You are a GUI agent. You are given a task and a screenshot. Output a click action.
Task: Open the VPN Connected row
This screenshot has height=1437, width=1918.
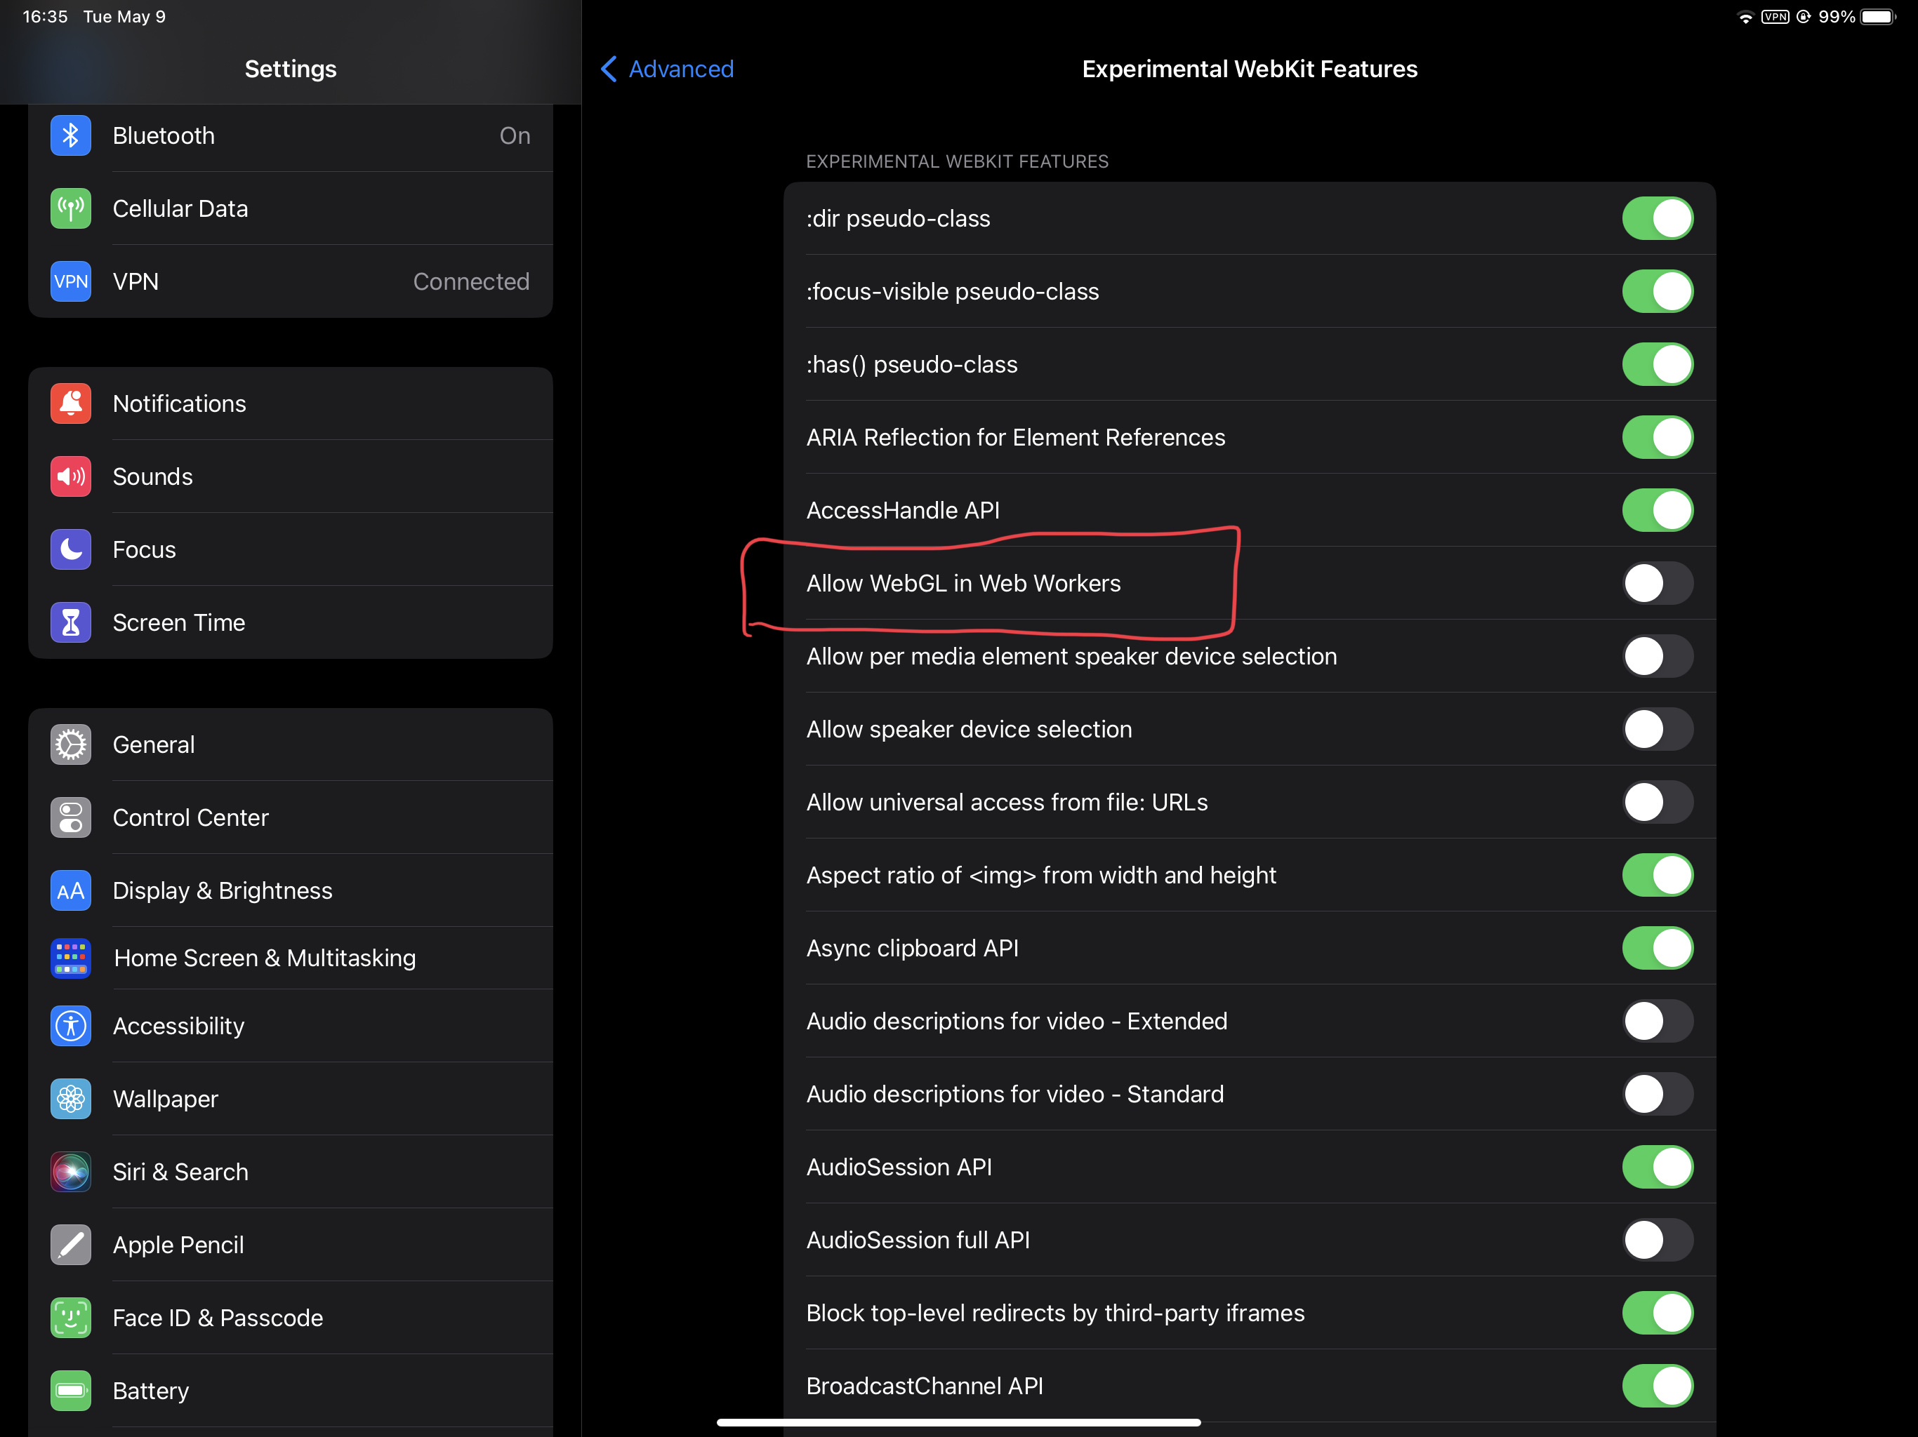[x=291, y=281]
